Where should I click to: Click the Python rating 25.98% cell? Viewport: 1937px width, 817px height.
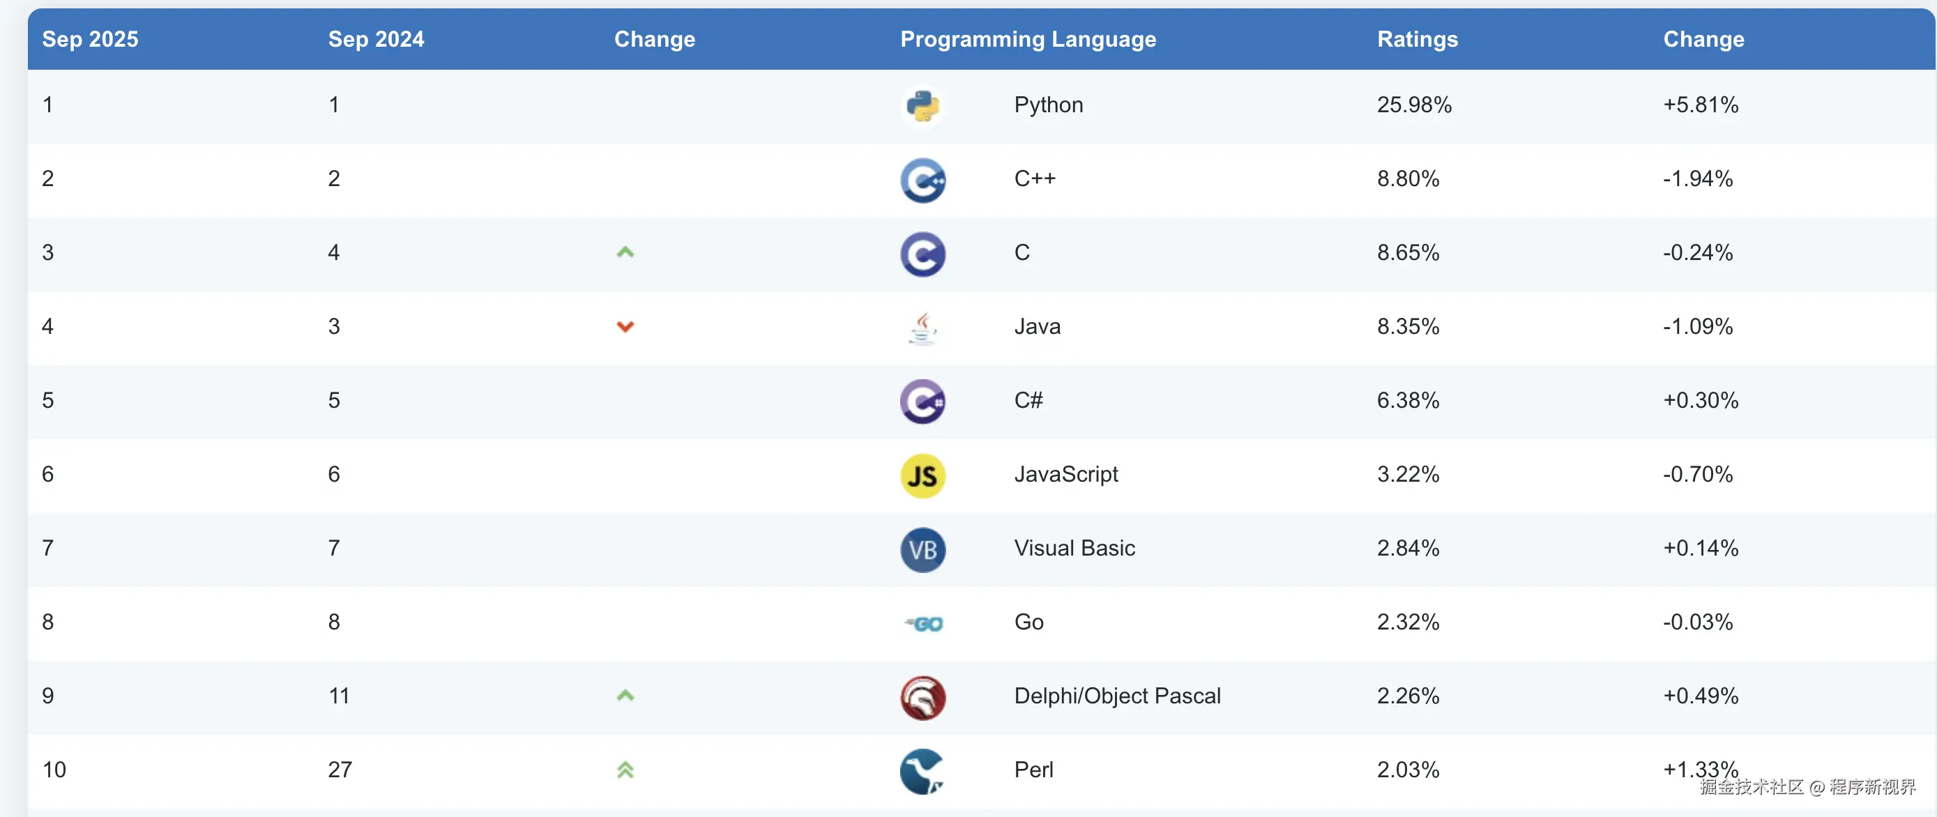(1413, 105)
